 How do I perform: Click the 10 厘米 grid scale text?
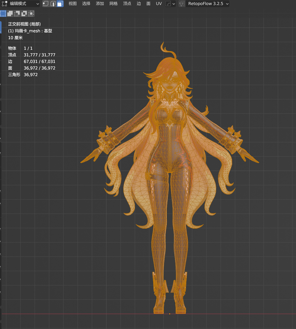15,38
